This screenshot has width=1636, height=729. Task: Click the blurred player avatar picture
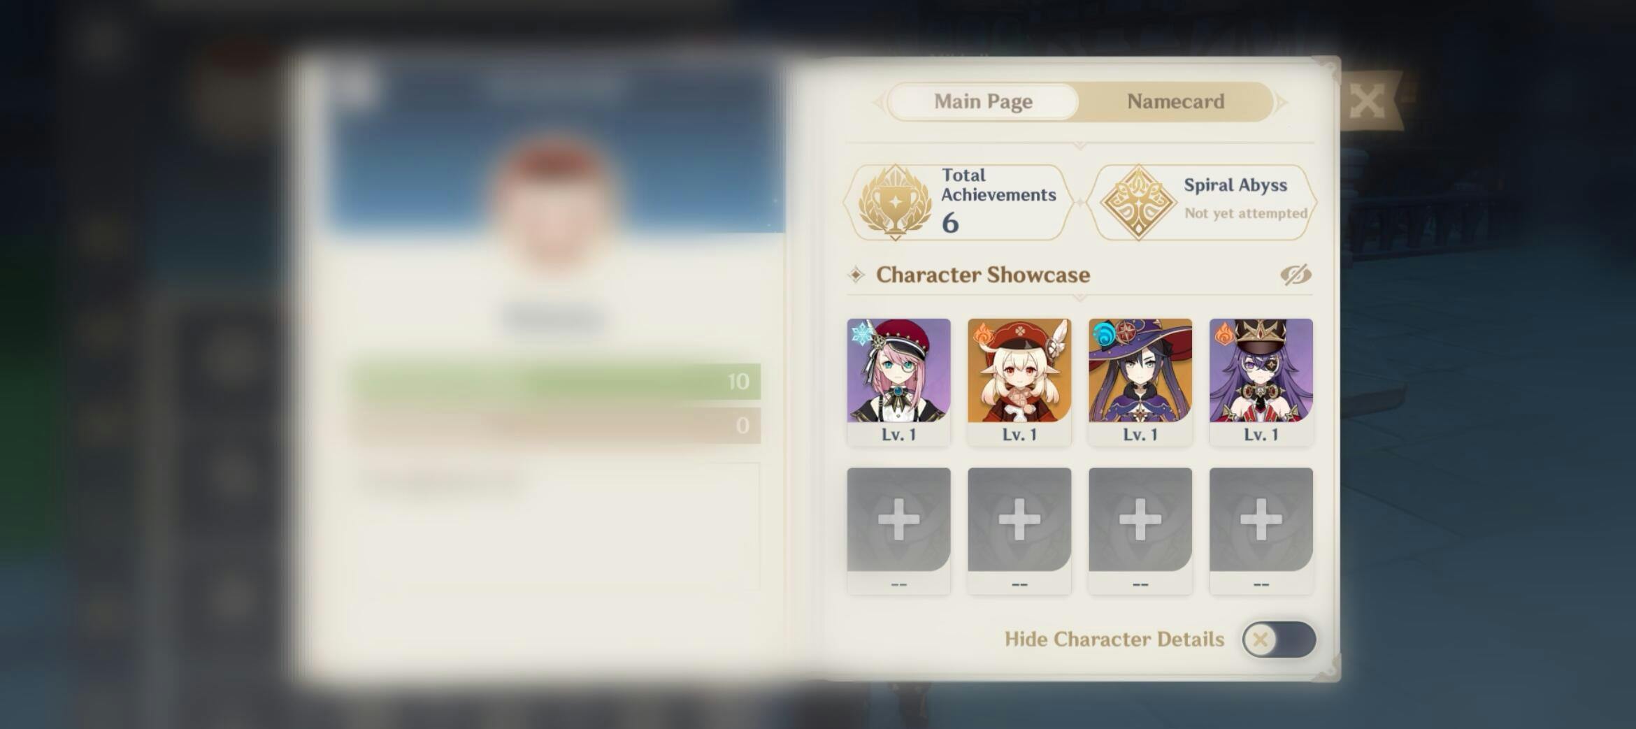(x=554, y=204)
